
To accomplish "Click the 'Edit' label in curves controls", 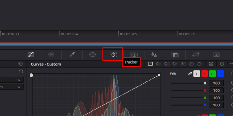I will (x=173, y=74).
